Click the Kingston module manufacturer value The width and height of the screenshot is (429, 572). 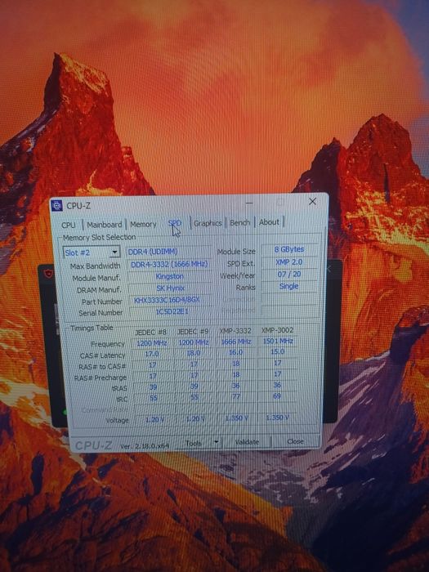[169, 276]
